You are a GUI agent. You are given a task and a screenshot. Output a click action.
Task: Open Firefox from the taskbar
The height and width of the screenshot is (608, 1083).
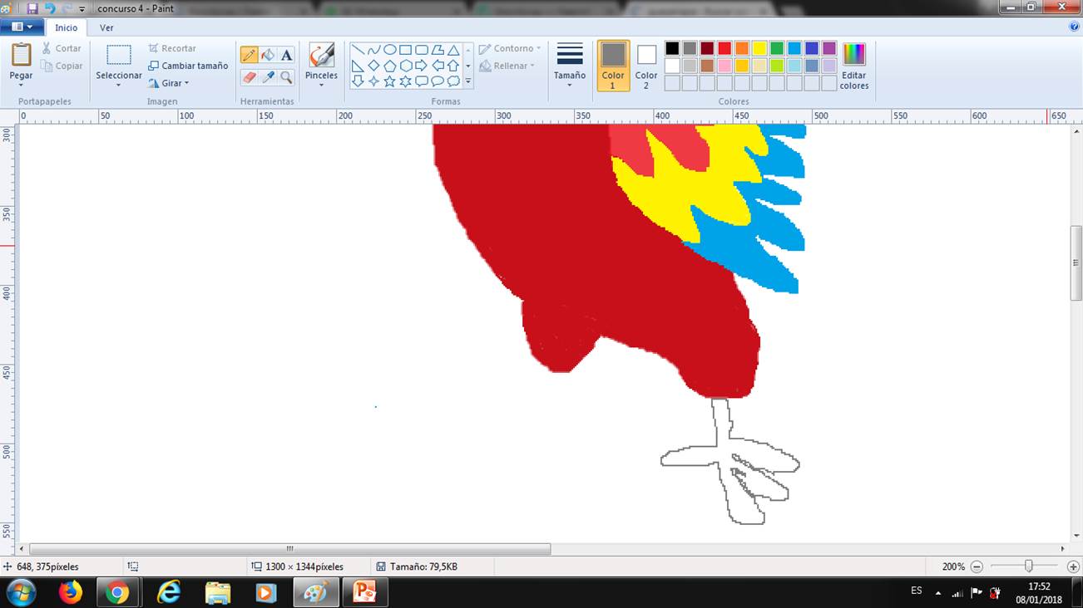pyautogui.click(x=71, y=593)
